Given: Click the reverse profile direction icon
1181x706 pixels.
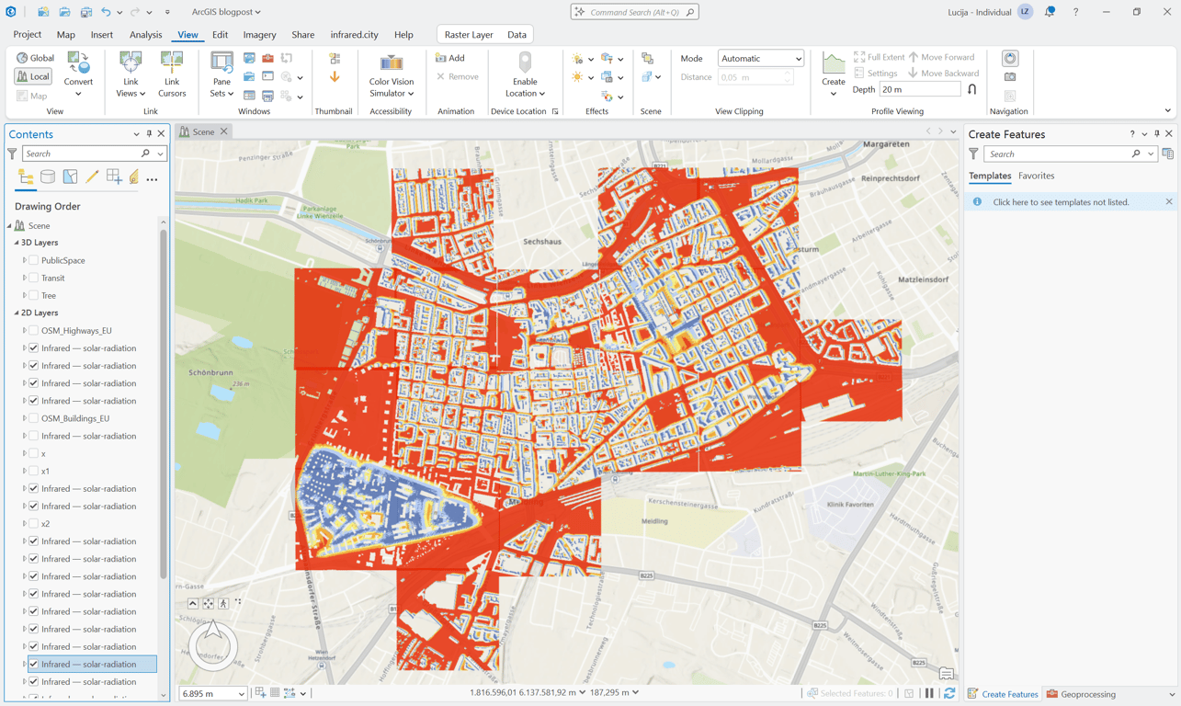Looking at the screenshot, I should pyautogui.click(x=972, y=89).
